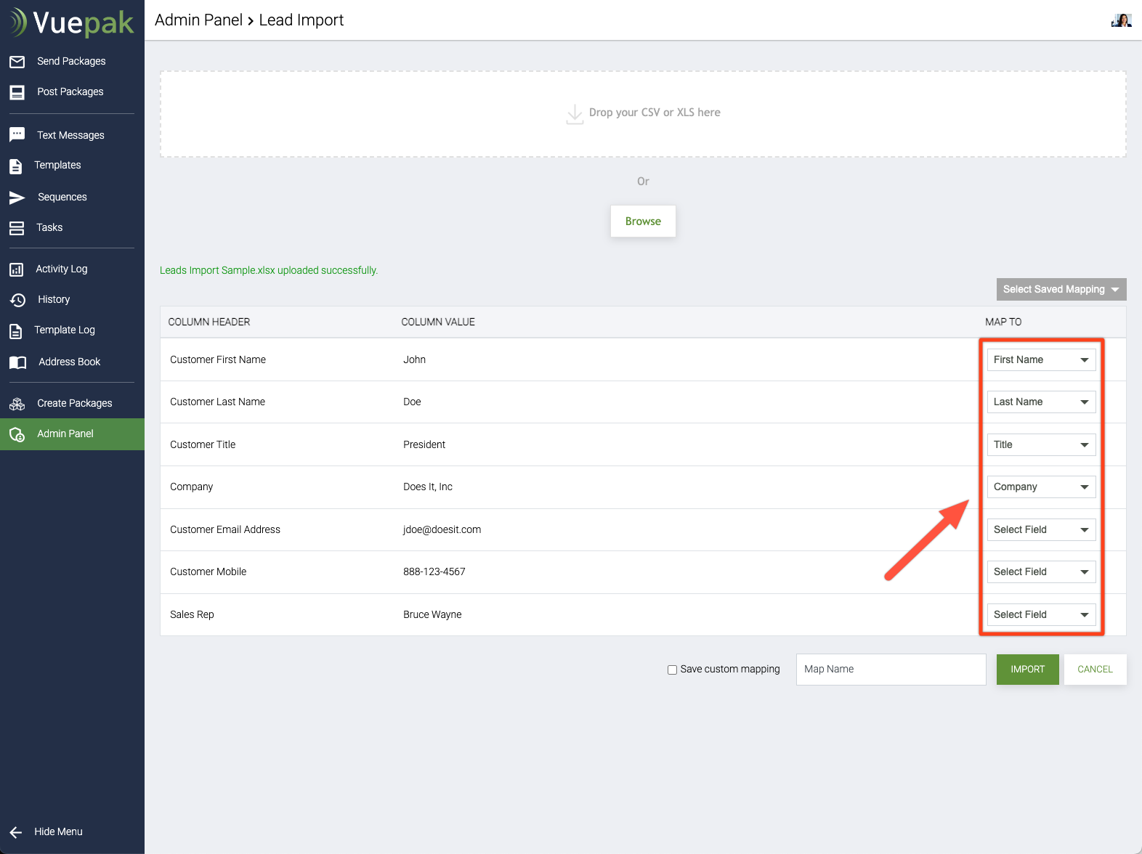Screen dimensions: 1142x854
Task: Select the Activity Log chart icon
Action: click(x=17, y=269)
